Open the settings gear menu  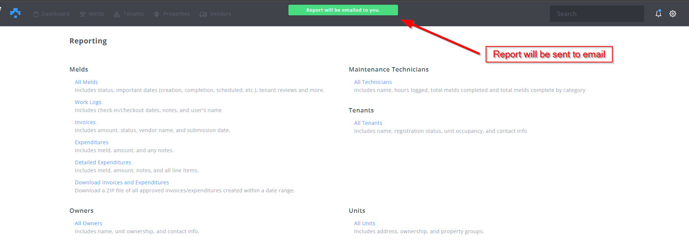click(x=673, y=14)
